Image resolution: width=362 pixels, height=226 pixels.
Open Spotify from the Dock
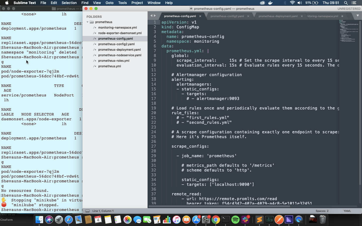tap(235, 219)
